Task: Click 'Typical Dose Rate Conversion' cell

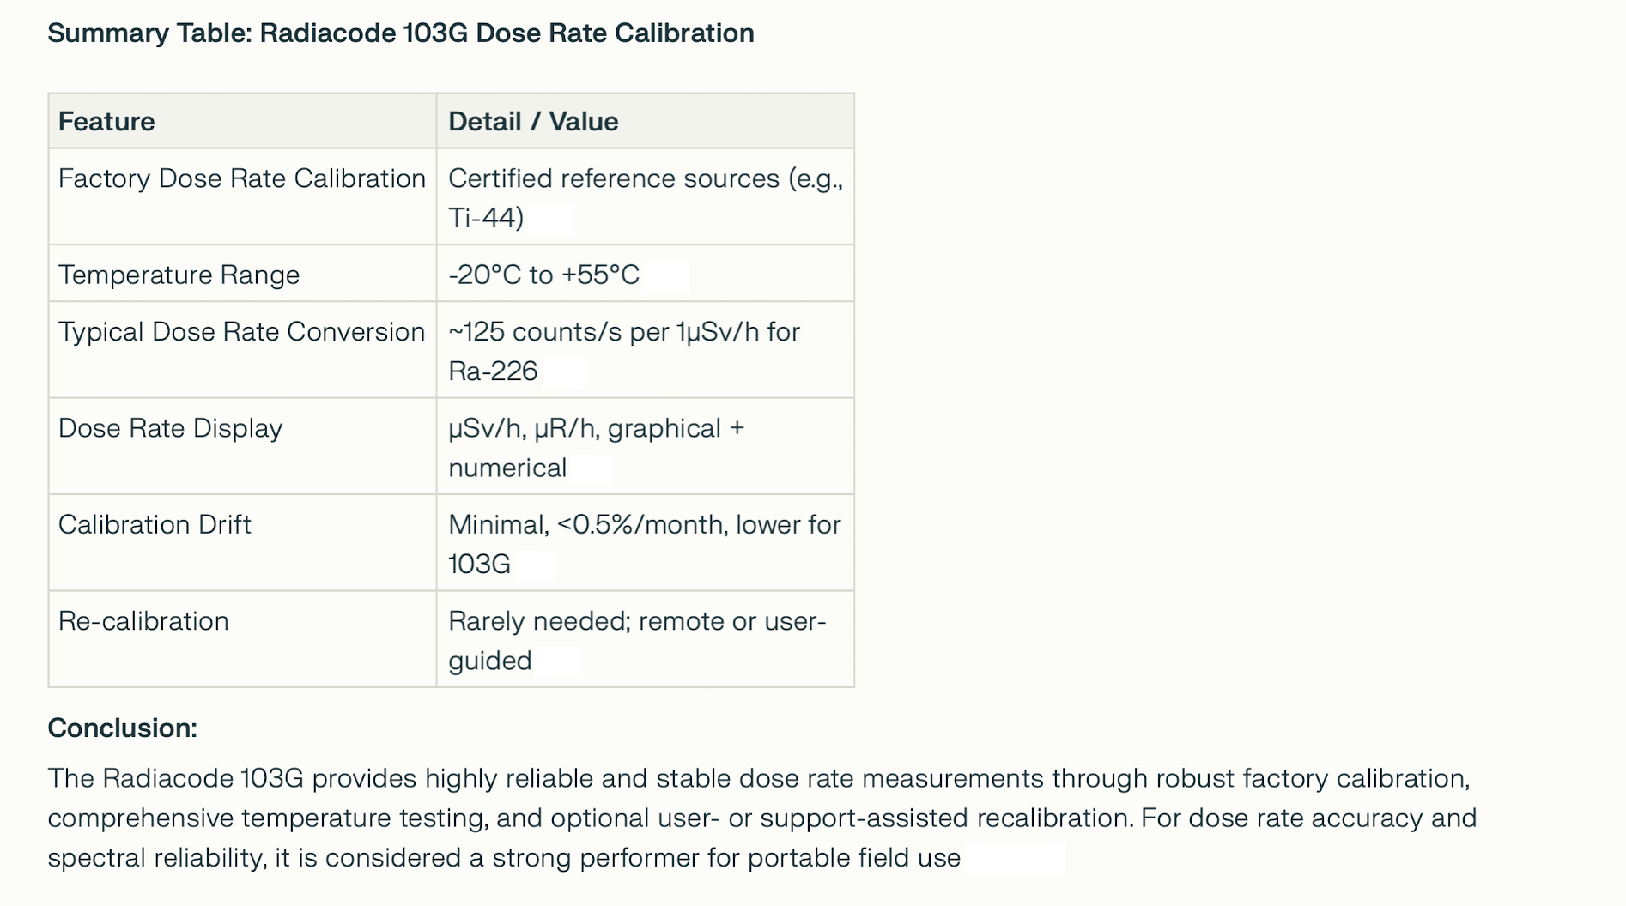Action: (x=243, y=350)
